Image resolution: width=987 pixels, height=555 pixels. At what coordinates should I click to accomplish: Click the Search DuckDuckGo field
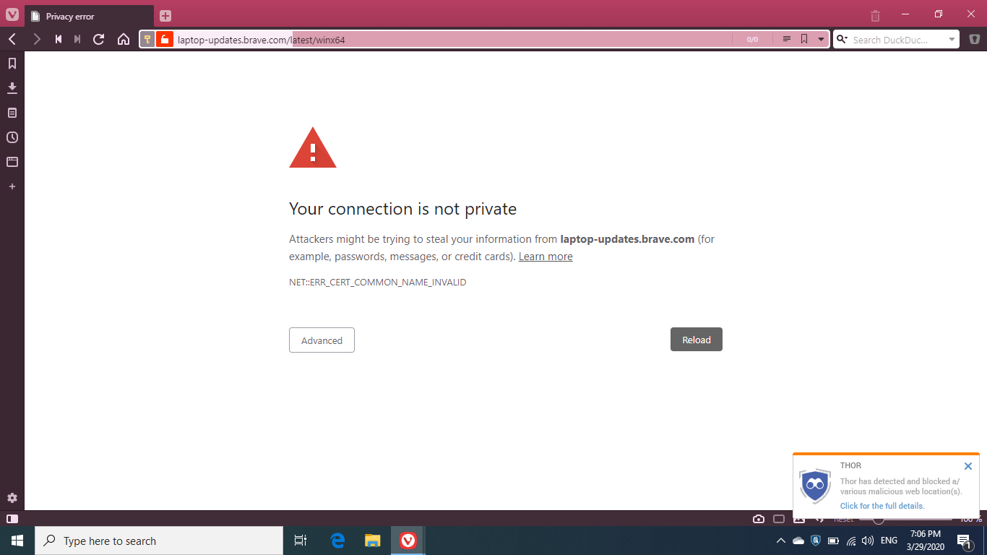coord(897,40)
